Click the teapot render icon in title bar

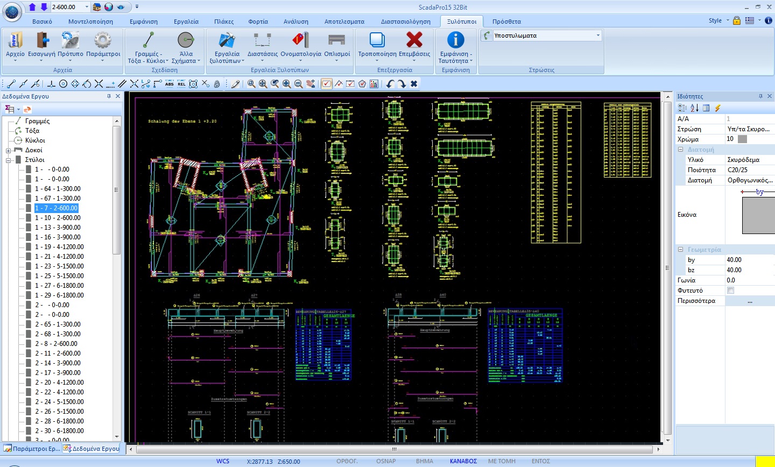tap(121, 7)
